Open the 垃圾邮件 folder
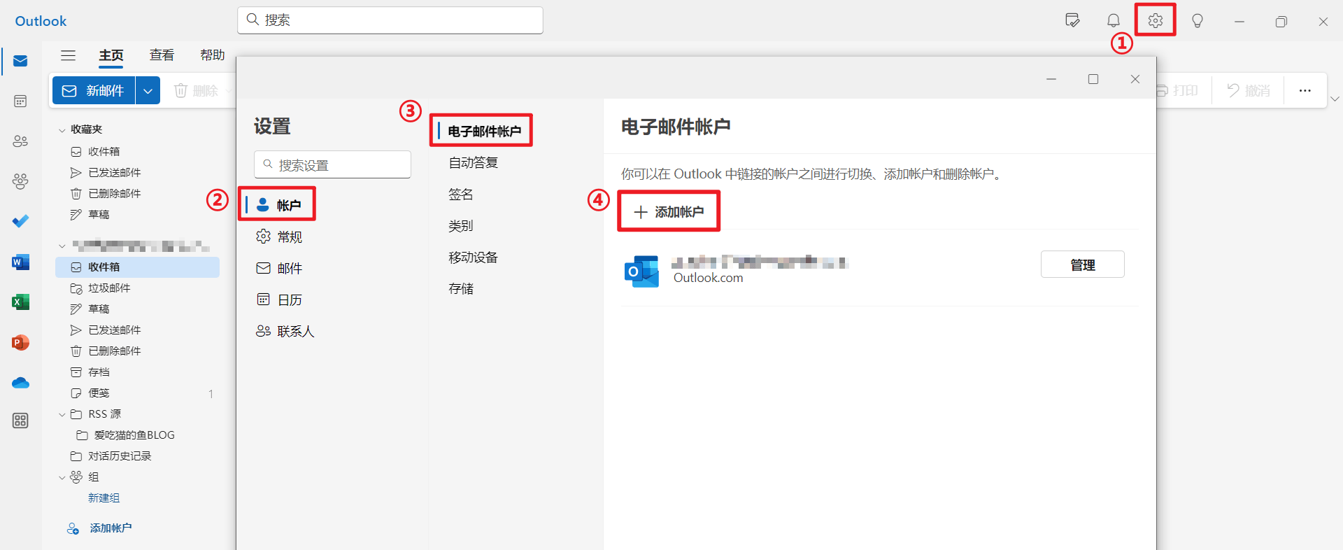 coord(109,288)
